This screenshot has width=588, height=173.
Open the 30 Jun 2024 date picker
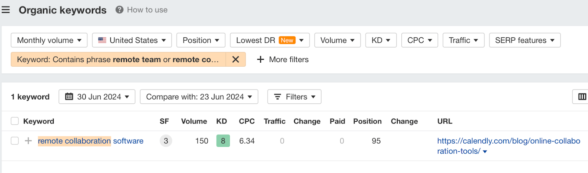tap(97, 97)
